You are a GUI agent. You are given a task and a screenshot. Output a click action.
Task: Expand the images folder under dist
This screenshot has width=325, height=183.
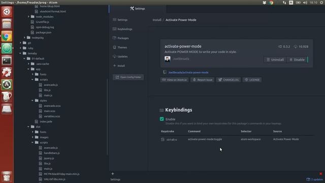coord(32,137)
